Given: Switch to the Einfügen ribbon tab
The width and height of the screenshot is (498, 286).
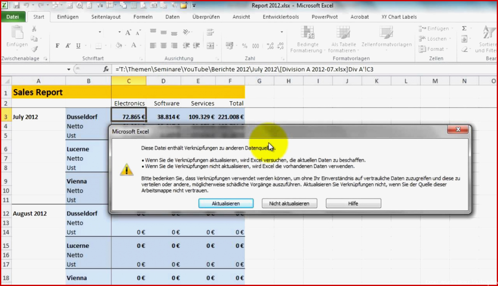Looking at the screenshot, I should [x=68, y=17].
